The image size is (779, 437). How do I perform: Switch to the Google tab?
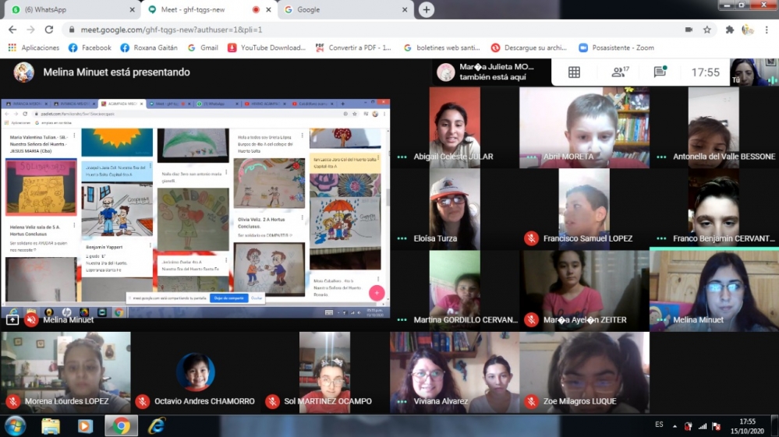[x=345, y=9]
